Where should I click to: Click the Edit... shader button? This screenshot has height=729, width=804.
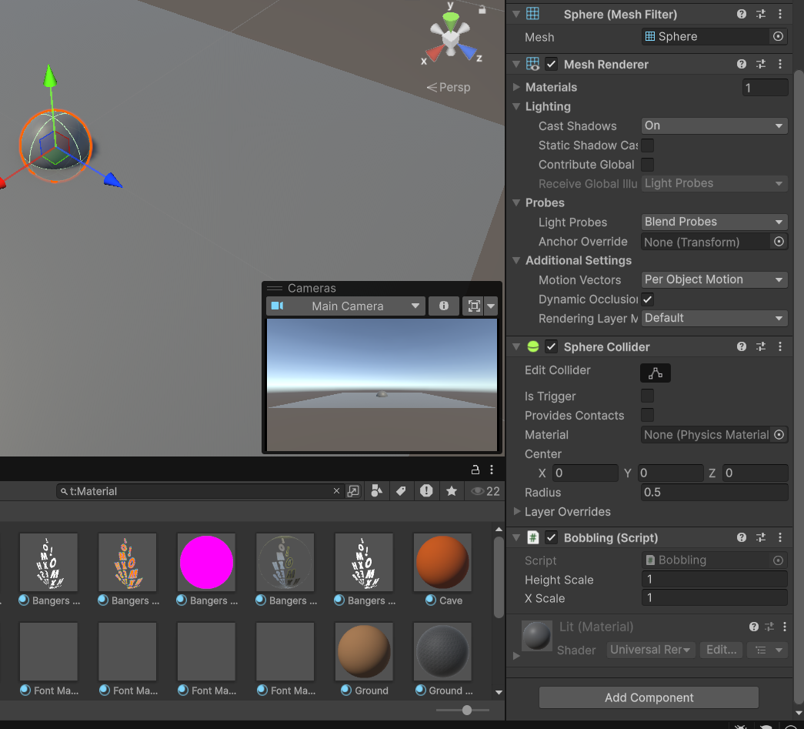tap(721, 650)
